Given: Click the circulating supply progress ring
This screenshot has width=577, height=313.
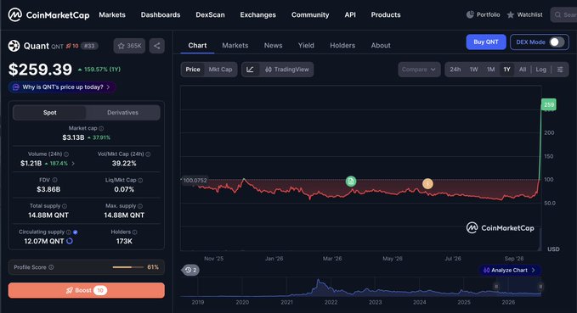Looking at the screenshot, I should [69, 241].
